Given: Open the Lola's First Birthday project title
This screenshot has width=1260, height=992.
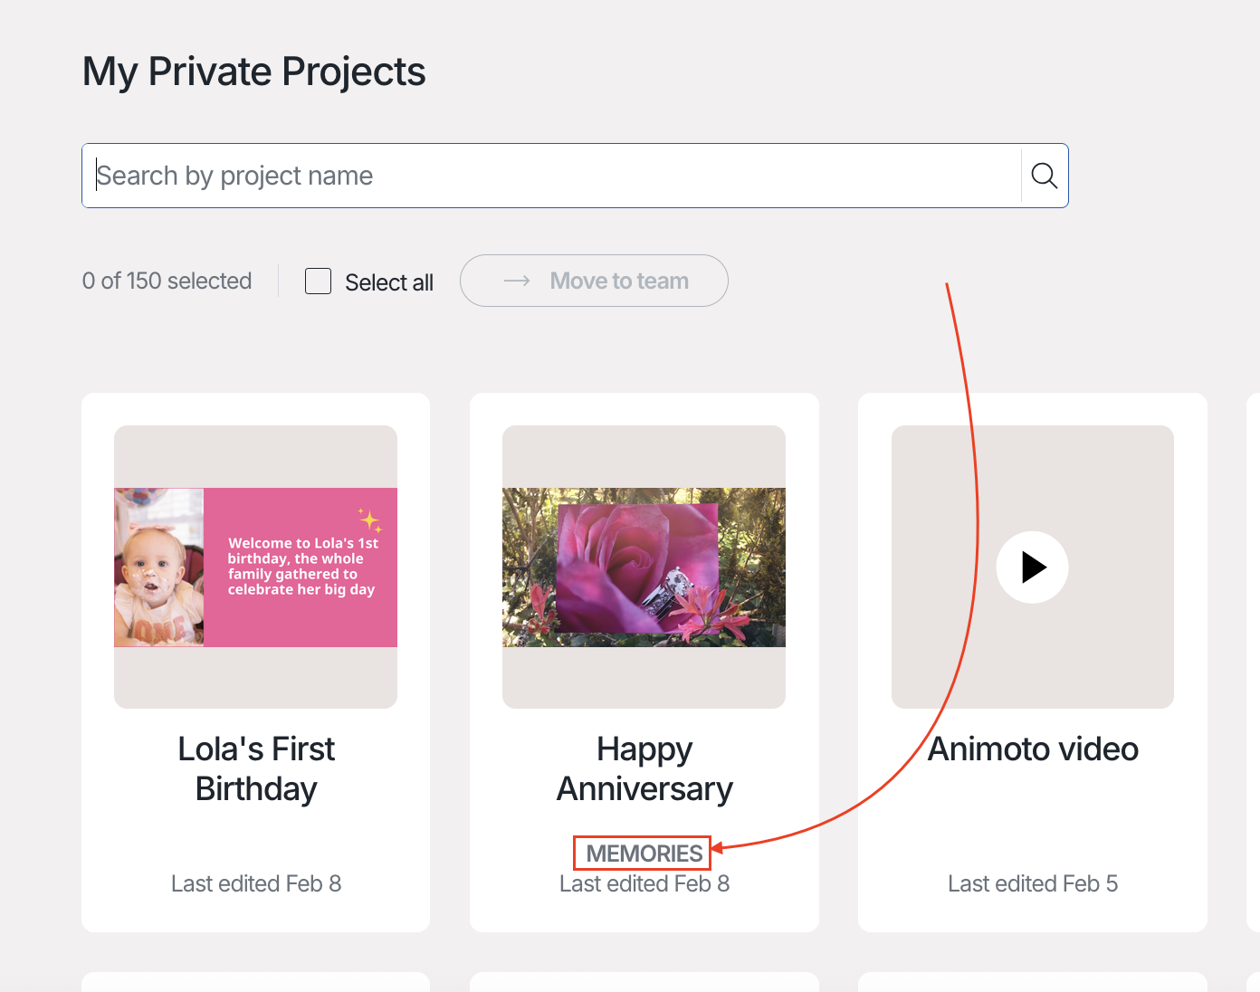Looking at the screenshot, I should (x=256, y=768).
